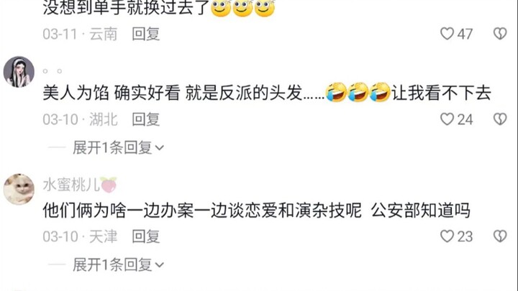Open the white cat avatar profile
The image size is (518, 291).
tap(19, 189)
